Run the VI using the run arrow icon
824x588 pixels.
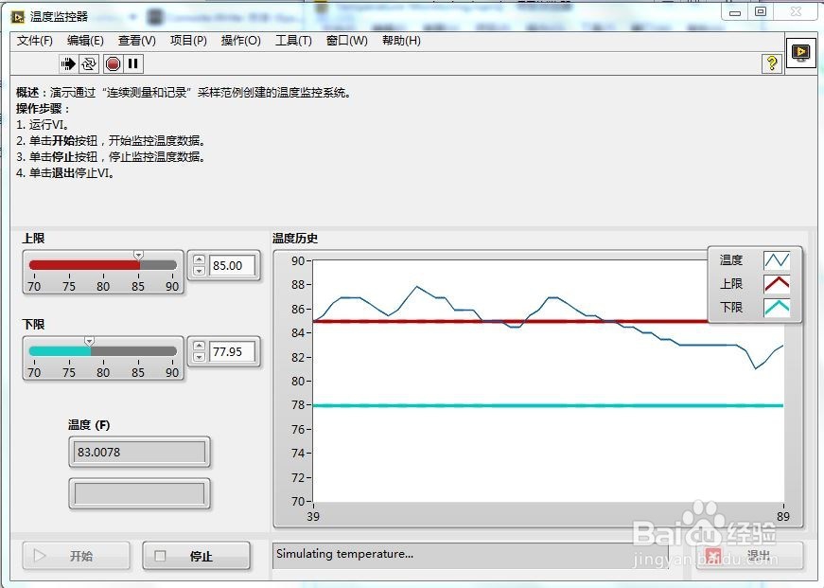[69, 64]
